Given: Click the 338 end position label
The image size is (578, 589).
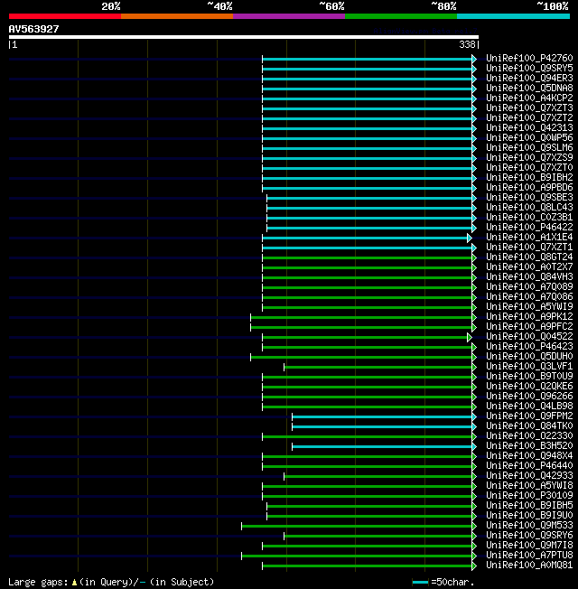Looking at the screenshot, I should click(x=467, y=44).
